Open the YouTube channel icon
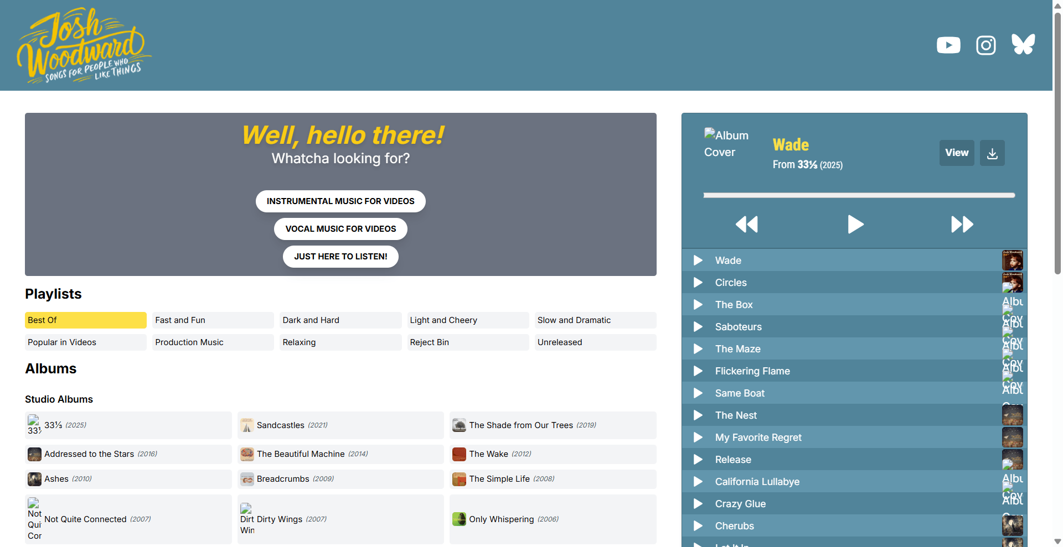Image resolution: width=1063 pixels, height=547 pixels. point(948,45)
